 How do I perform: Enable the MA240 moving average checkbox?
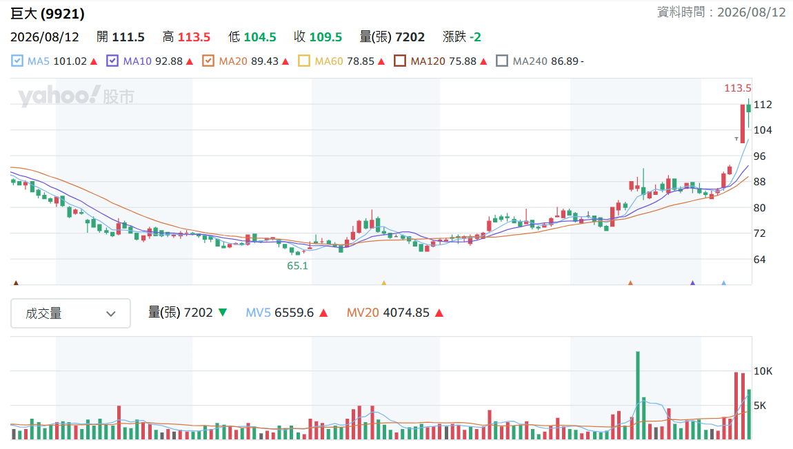[x=502, y=61]
